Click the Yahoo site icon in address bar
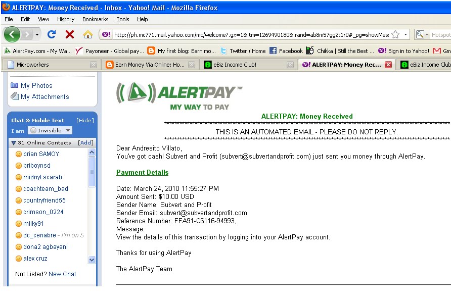 coord(106,34)
